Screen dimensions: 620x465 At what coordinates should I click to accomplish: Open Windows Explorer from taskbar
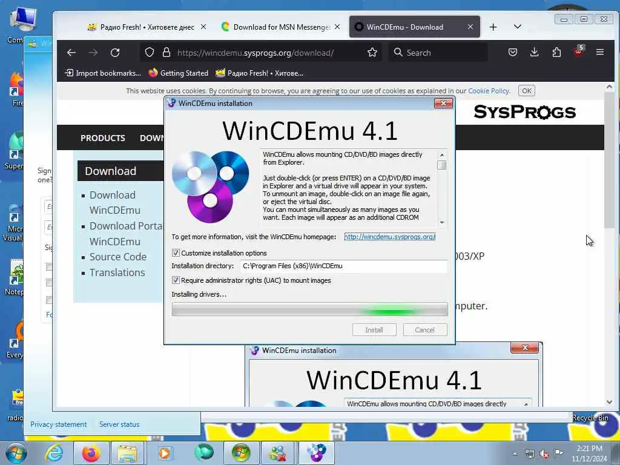(127, 453)
